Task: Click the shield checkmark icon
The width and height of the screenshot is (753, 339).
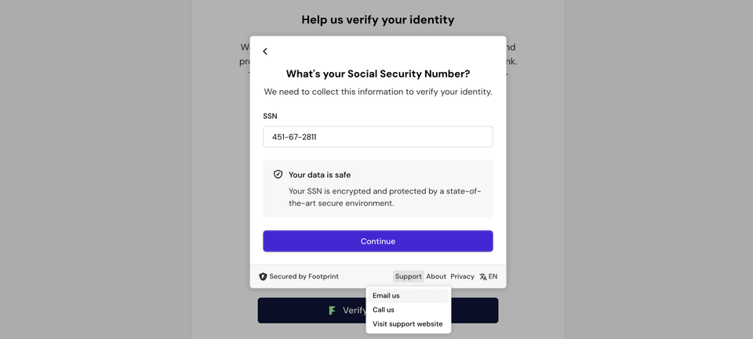Action: click(x=278, y=175)
